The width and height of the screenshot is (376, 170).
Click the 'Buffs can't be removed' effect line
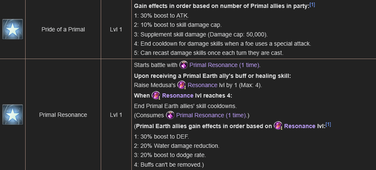click(x=169, y=165)
